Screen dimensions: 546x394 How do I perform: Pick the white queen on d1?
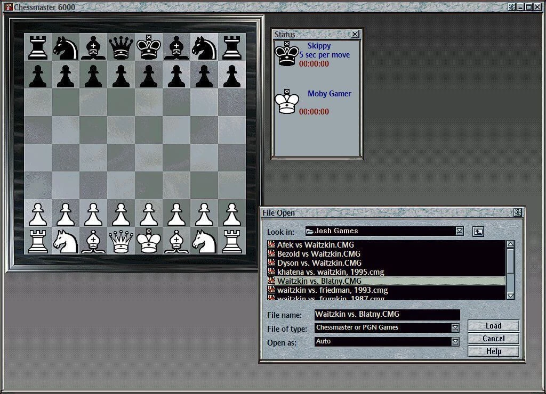pos(121,242)
